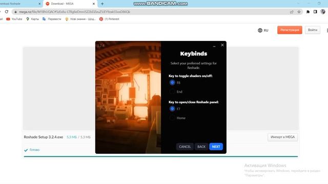This screenshot has height=184, width=328.
Task: Open a new browser tab
Action: [x=102, y=4]
